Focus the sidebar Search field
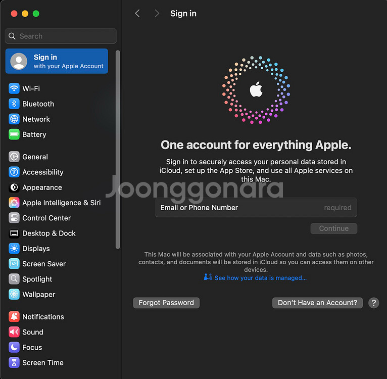This screenshot has width=387, height=379. click(61, 36)
